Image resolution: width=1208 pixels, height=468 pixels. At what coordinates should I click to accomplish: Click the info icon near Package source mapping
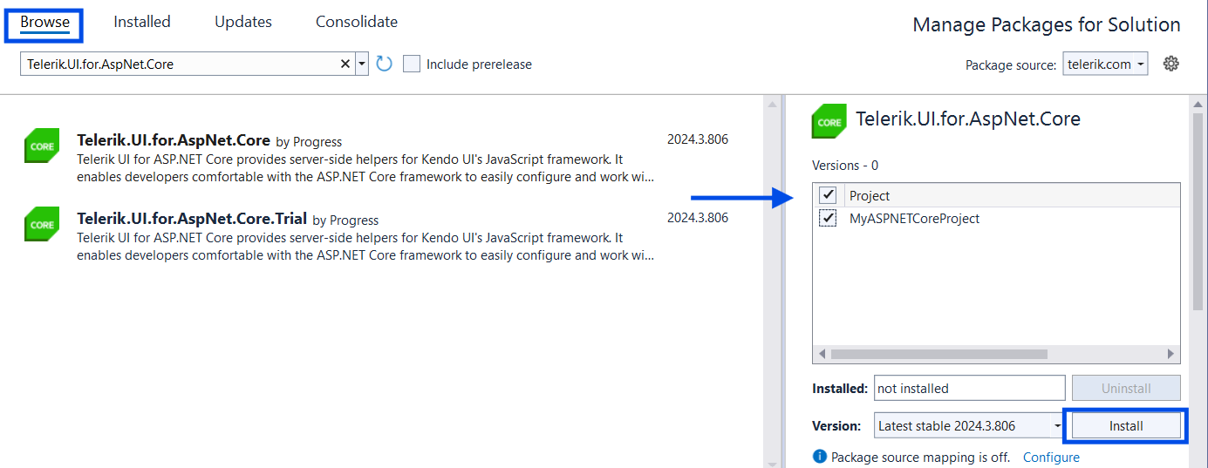coord(819,457)
